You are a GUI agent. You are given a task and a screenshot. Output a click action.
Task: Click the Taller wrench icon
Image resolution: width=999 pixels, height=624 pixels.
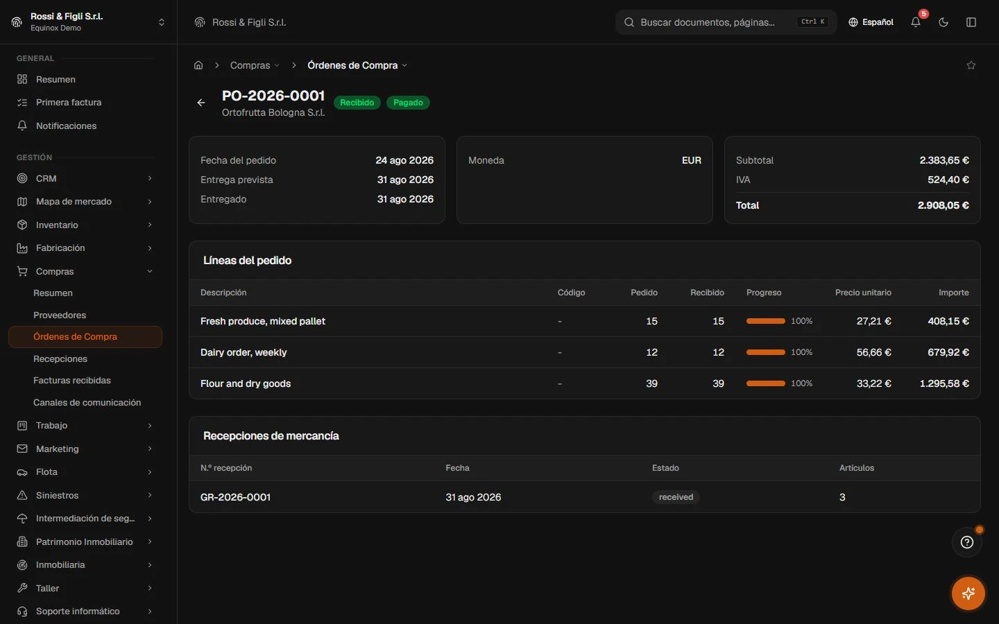[x=22, y=588]
